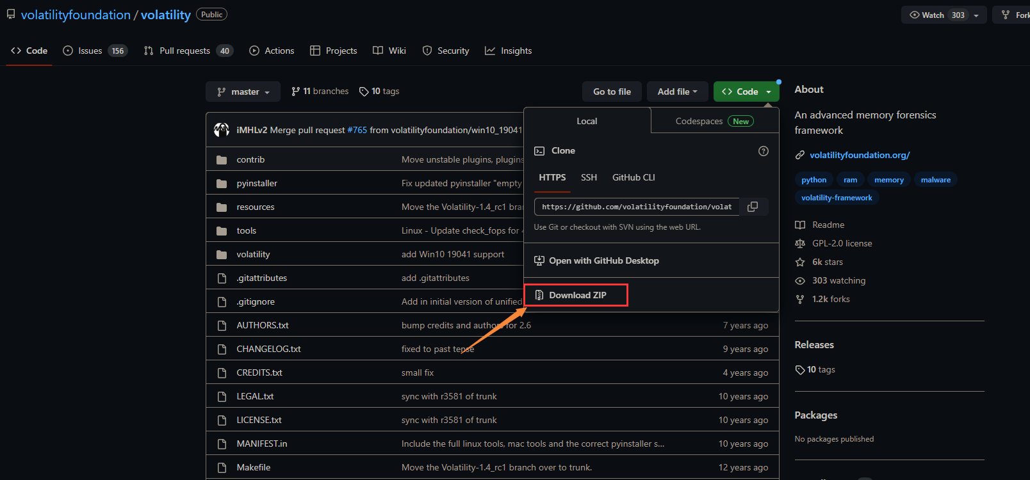Switch to the Code tab
Screen dimensions: 1030x480
click(29, 51)
